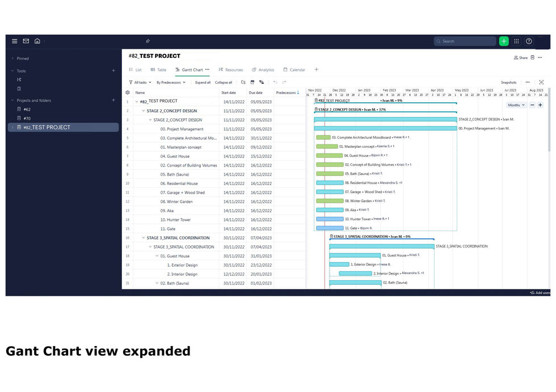Open the resources tool icon under Tools
This screenshot has width=556, height=392.
click(19, 80)
